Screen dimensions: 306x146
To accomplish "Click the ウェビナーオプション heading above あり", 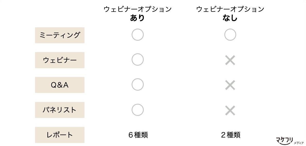I will 138,9.
